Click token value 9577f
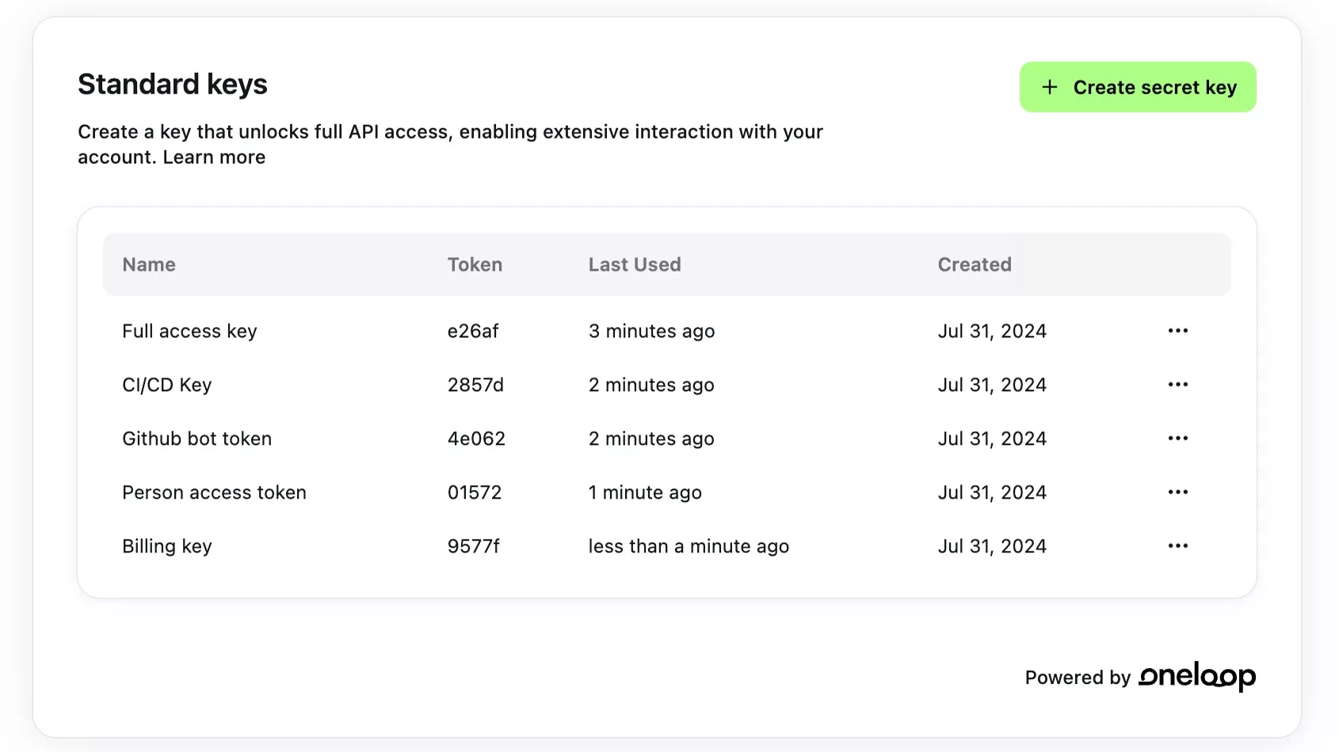Image resolution: width=1339 pixels, height=752 pixels. 473,546
